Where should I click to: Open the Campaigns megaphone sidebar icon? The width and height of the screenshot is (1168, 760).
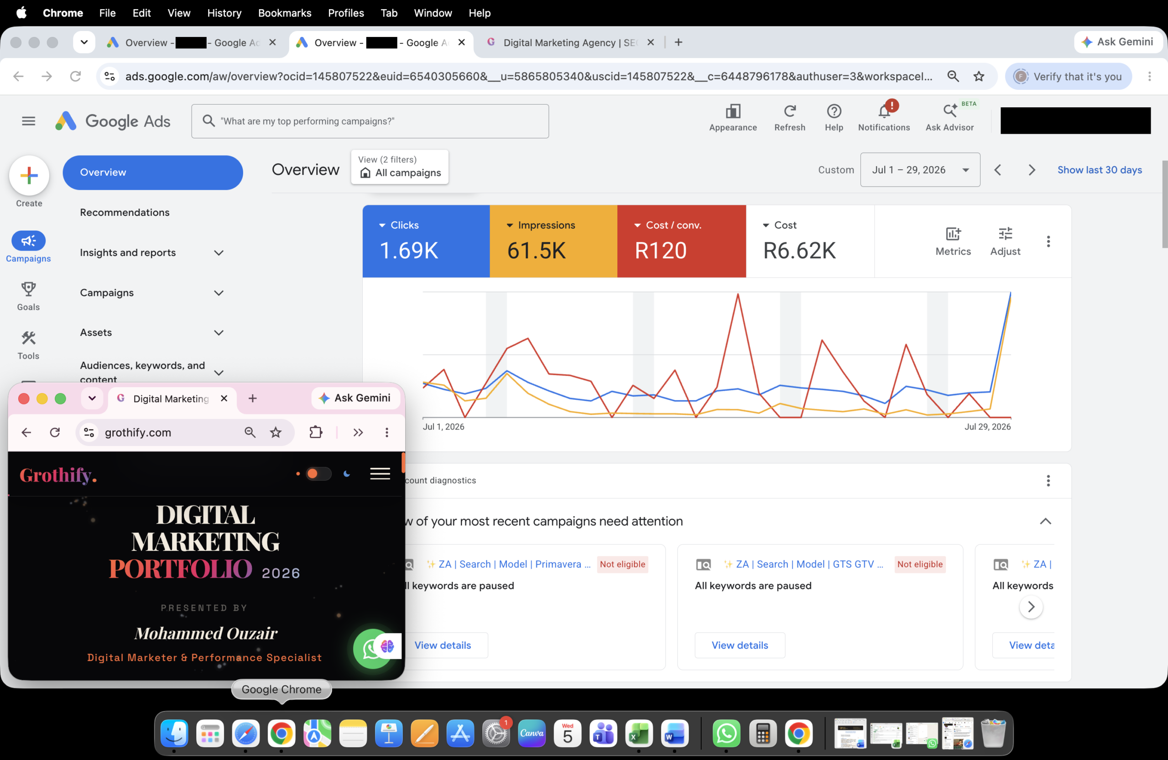click(x=28, y=241)
